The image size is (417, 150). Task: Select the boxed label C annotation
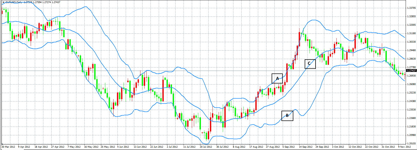310,64
